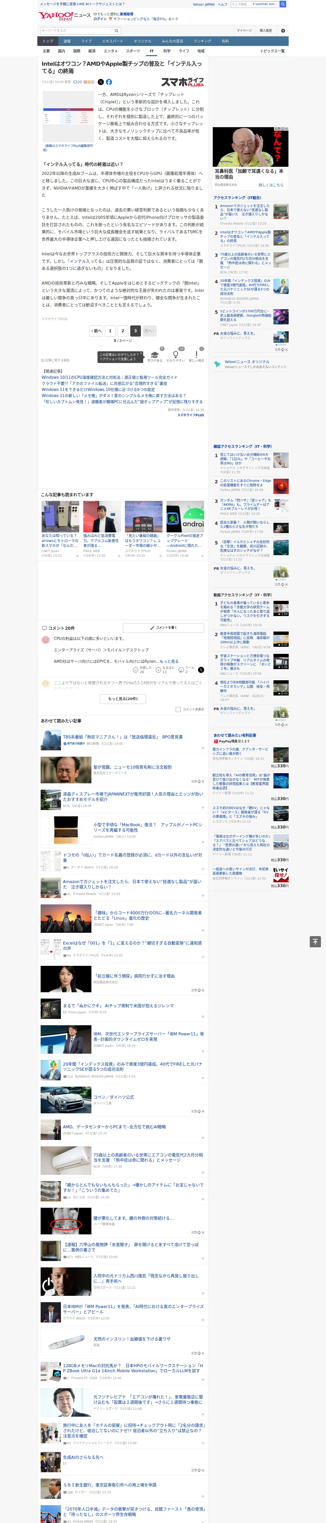Click the keyword search magnifier icon

click(x=117, y=31)
